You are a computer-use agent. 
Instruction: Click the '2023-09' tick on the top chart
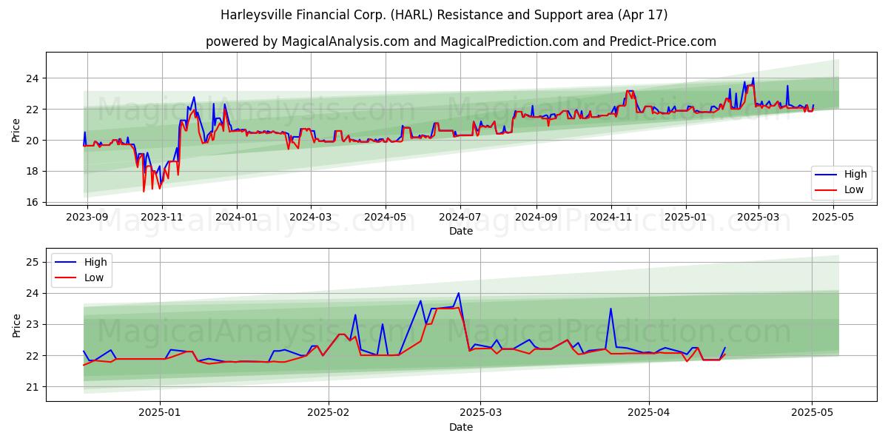(87, 218)
